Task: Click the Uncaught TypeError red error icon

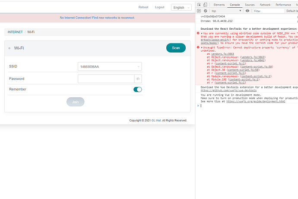Action: (198, 47)
